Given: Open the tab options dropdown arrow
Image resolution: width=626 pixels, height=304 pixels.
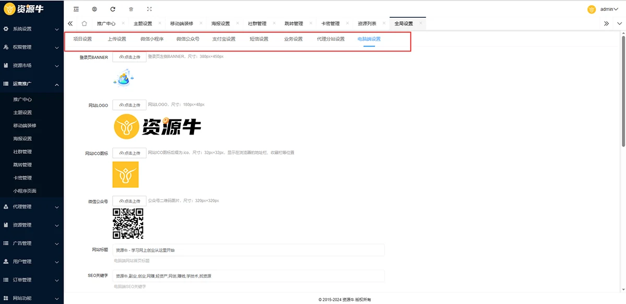Looking at the screenshot, I should pyautogui.click(x=619, y=23).
